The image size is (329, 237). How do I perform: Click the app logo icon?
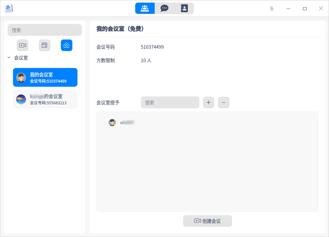coord(9,9)
